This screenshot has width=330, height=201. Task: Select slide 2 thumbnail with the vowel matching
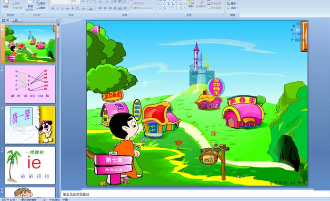30,84
